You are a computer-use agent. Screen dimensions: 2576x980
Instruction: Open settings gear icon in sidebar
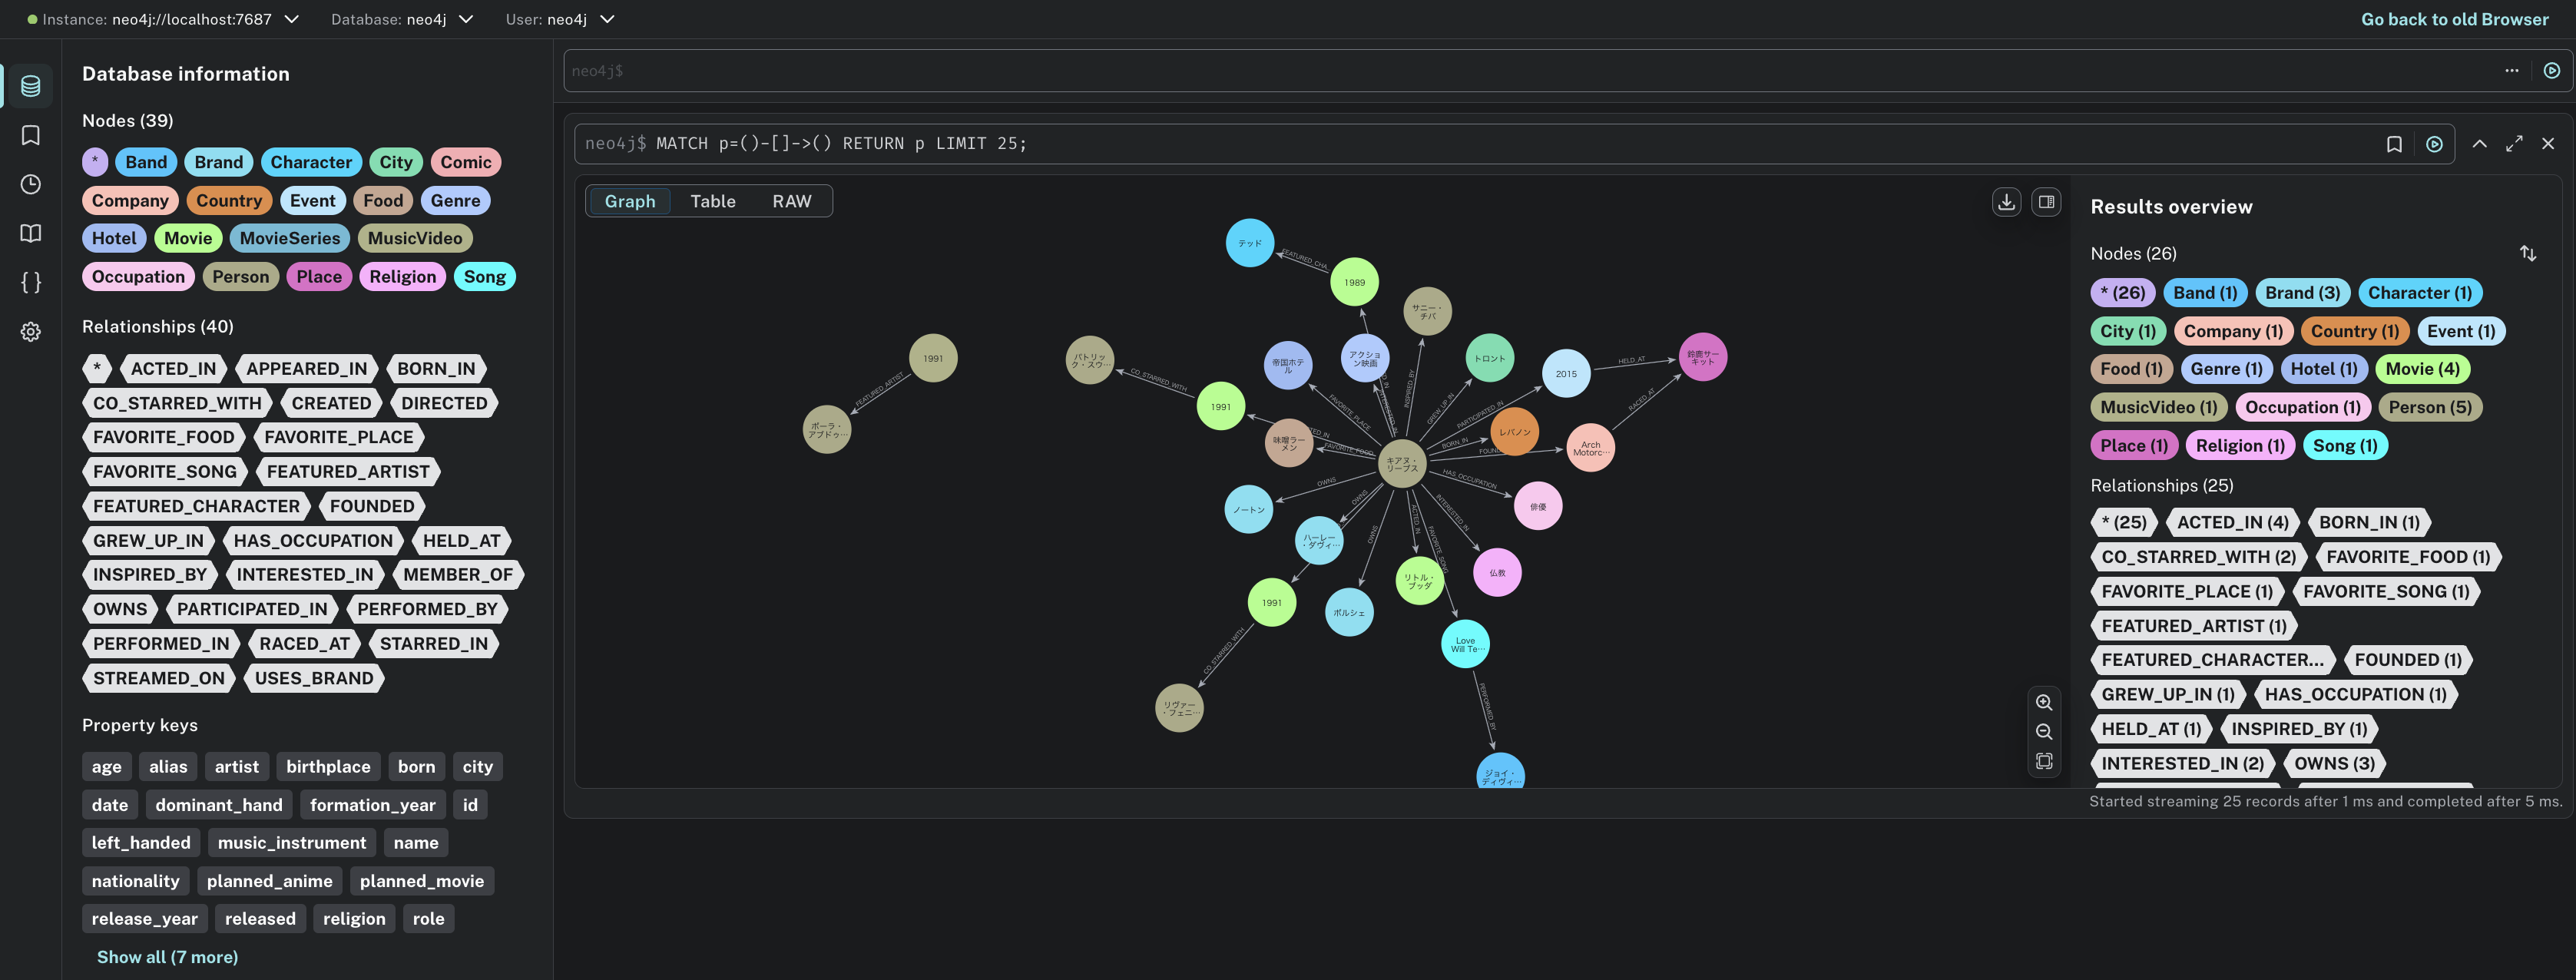(x=30, y=331)
